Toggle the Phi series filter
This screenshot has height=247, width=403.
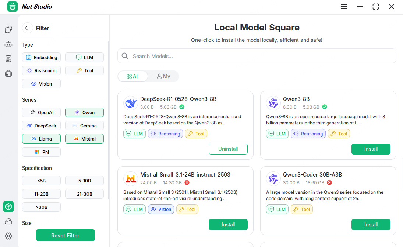click(x=41, y=152)
